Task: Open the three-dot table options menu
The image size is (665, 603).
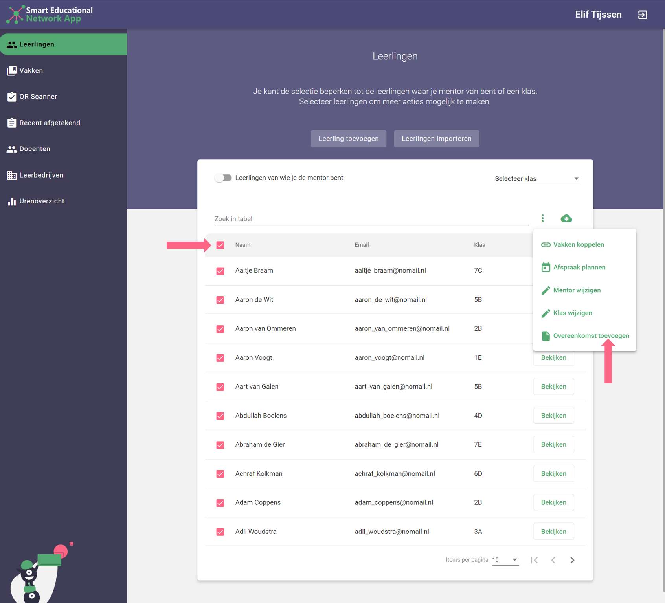Action: click(x=542, y=218)
